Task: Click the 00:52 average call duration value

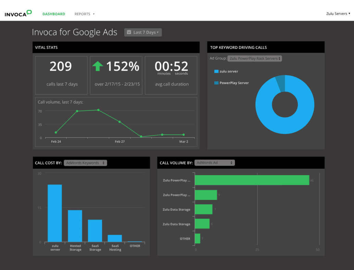Action: point(172,66)
